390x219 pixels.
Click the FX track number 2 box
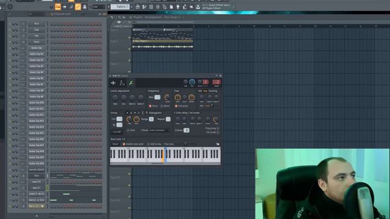[x=217, y=82]
